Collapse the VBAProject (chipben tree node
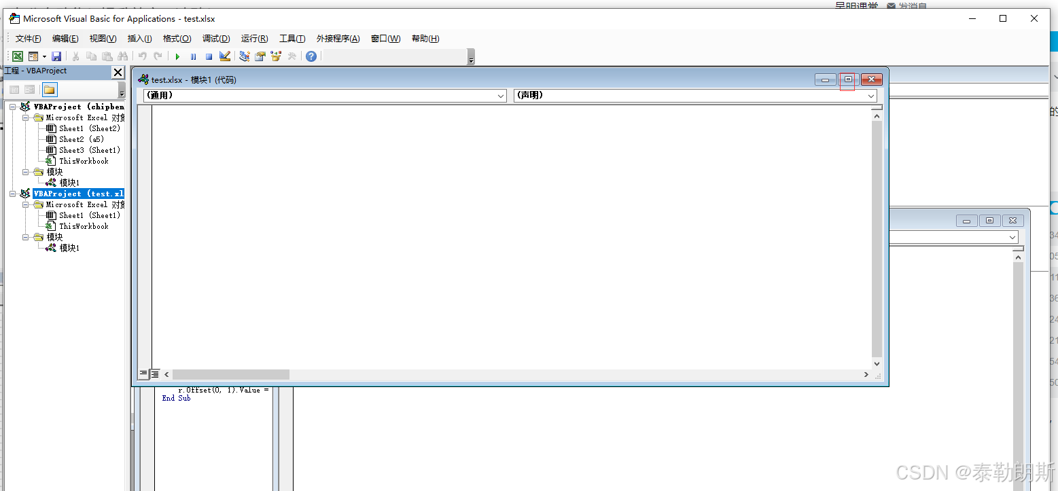 [x=13, y=107]
